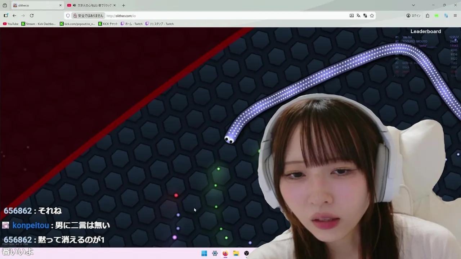Open the (1) スタンプ - Twitch bookmark
The image size is (461, 259).
click(160, 24)
